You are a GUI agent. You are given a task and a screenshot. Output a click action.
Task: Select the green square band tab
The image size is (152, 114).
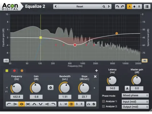(7, 71)
